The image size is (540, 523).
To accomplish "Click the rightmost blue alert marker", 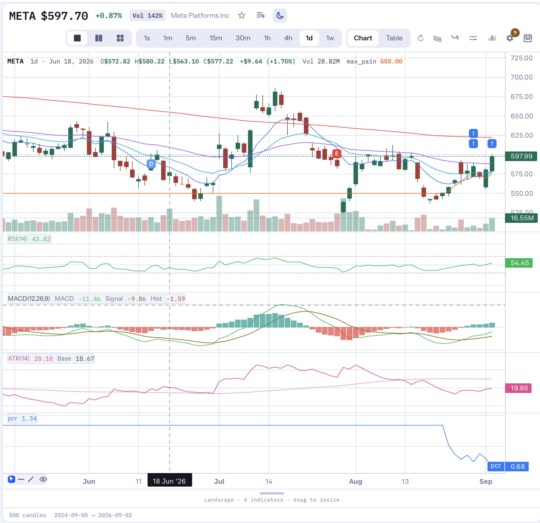I will 492,144.
